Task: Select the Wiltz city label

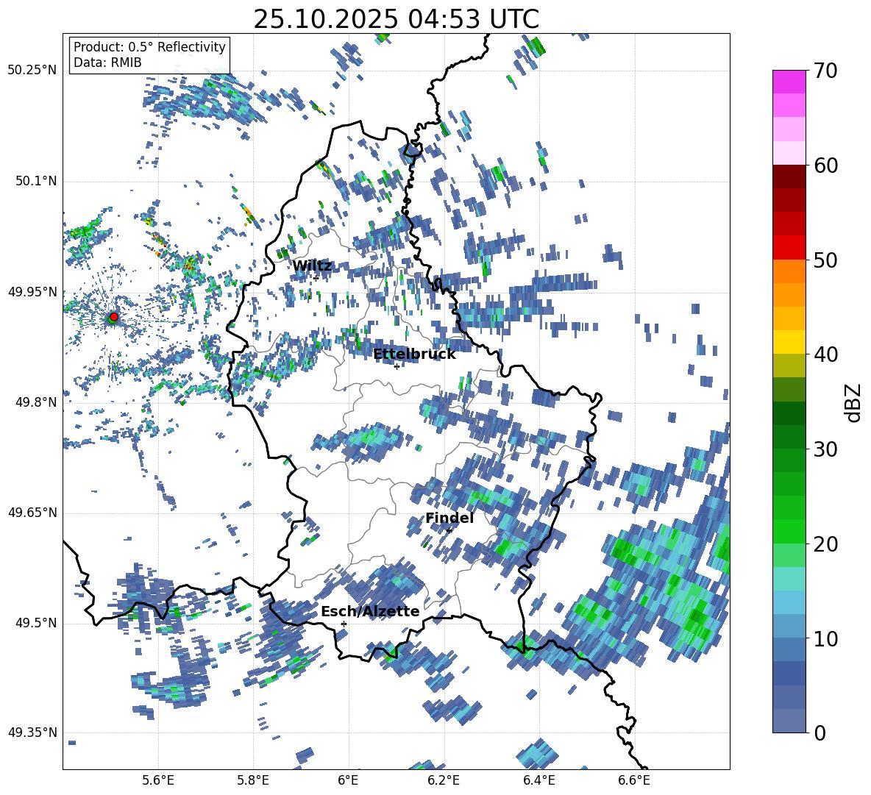Action: pos(312,266)
